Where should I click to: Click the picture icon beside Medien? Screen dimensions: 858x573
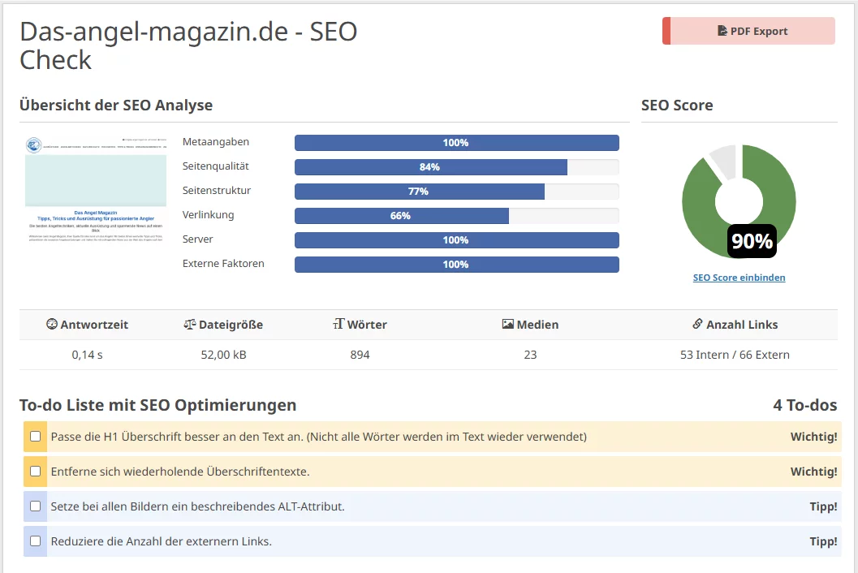pos(508,324)
